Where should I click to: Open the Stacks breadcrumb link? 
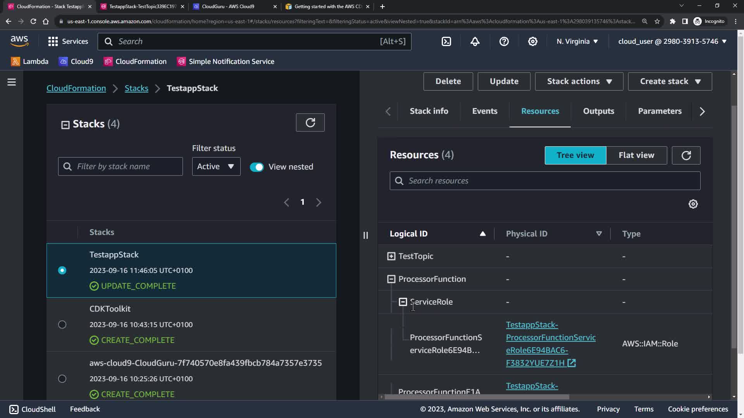136,88
